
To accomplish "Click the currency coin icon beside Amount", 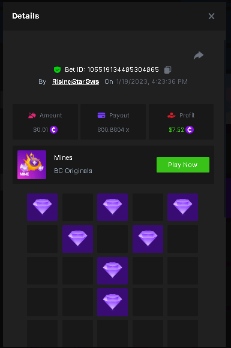I will [x=53, y=129].
